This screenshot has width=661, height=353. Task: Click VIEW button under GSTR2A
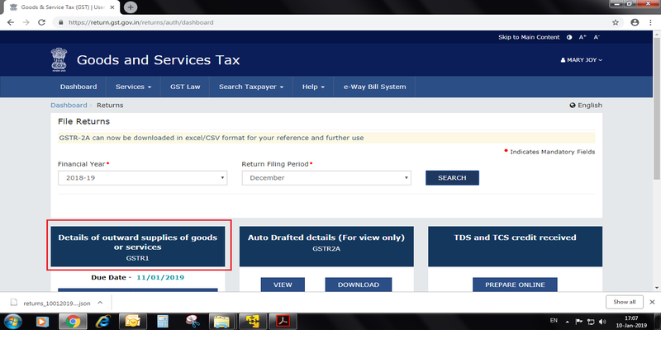point(283,285)
